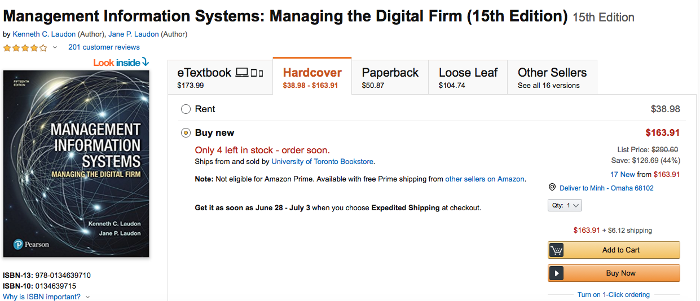Open 201 customer reviews link
The width and height of the screenshot is (700, 301).
[104, 47]
